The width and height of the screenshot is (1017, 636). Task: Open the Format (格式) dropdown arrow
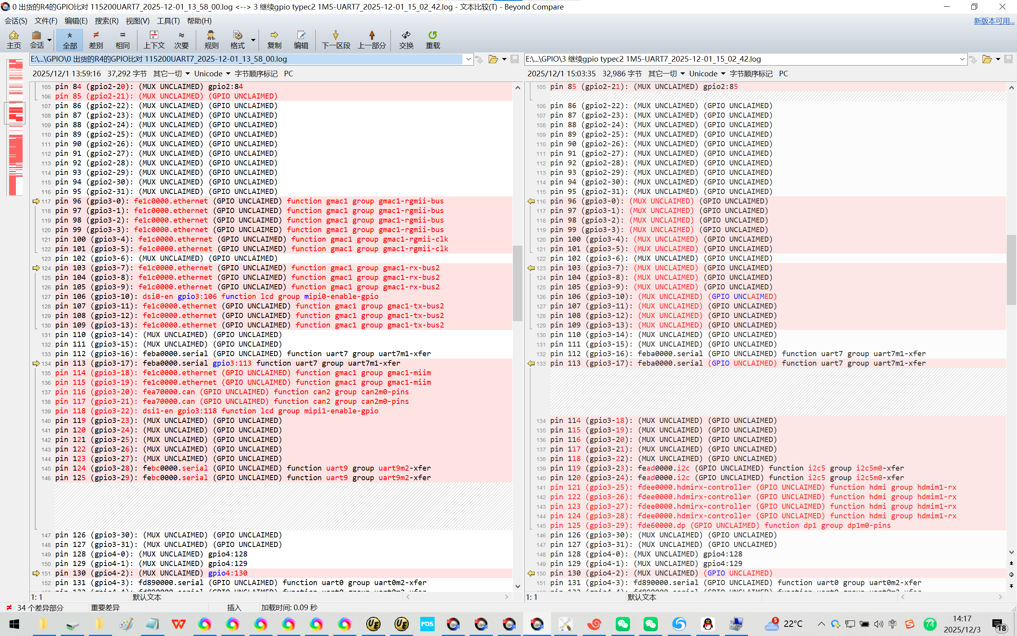coord(253,40)
